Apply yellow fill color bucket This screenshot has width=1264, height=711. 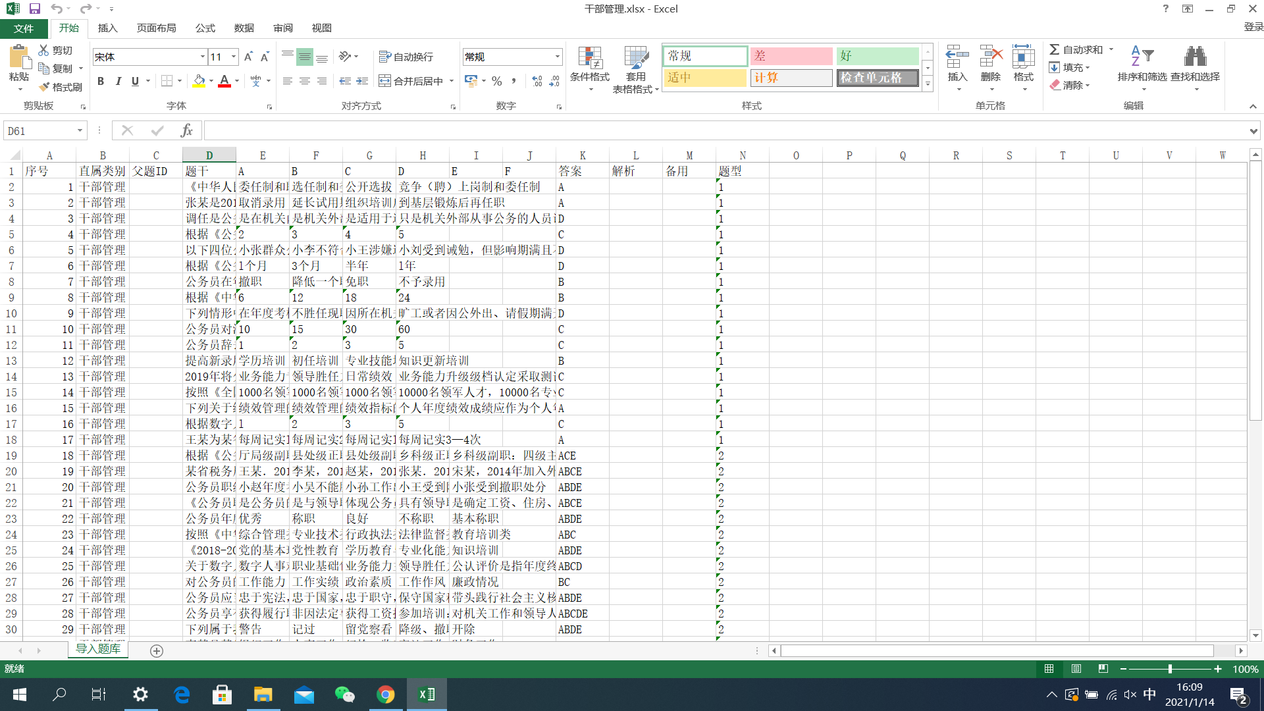tap(199, 81)
